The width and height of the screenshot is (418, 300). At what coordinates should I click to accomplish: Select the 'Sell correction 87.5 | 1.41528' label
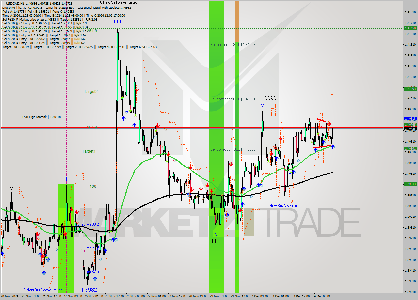[x=233, y=45]
